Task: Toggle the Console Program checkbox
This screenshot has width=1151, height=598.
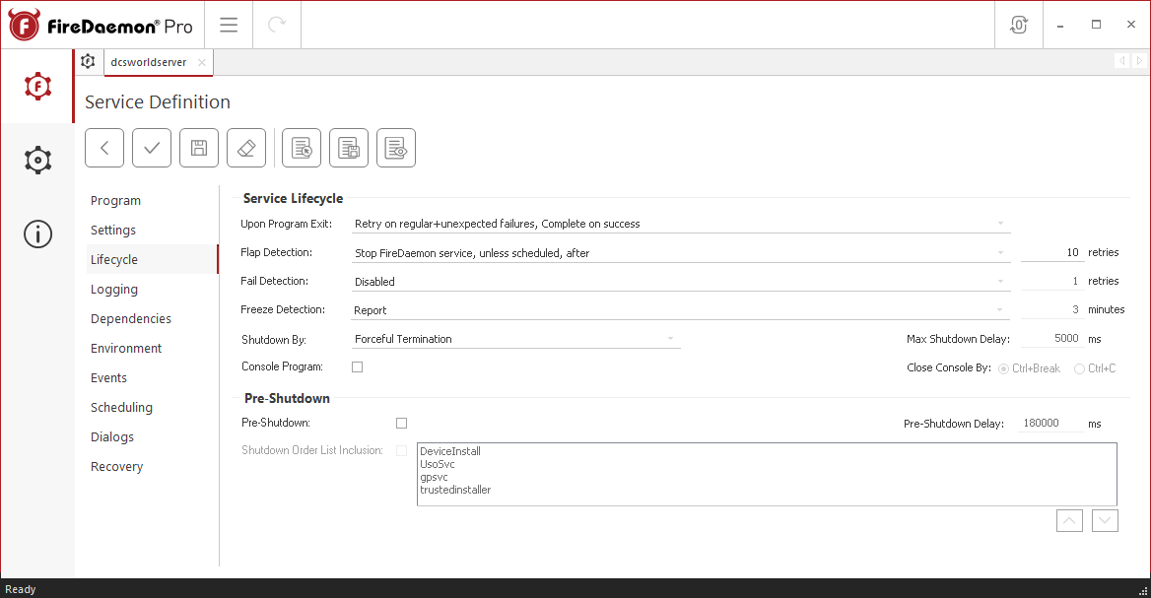Action: pyautogui.click(x=358, y=366)
